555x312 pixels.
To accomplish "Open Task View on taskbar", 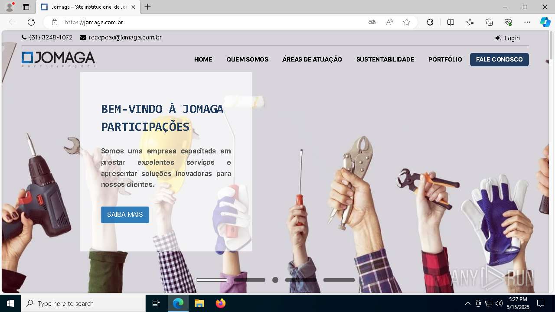I will pyautogui.click(x=156, y=303).
